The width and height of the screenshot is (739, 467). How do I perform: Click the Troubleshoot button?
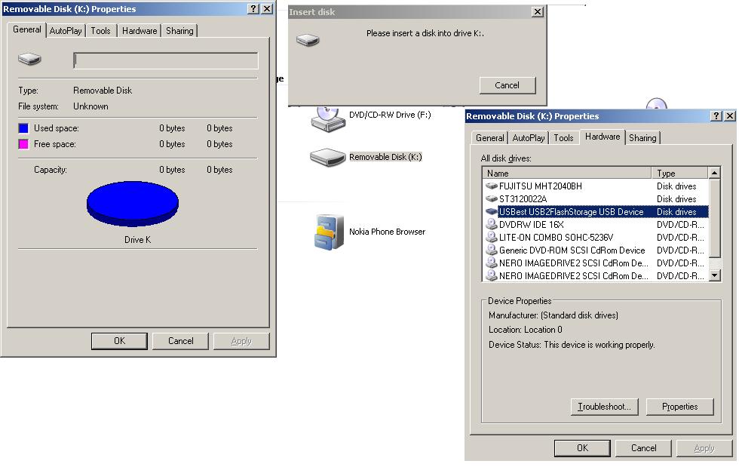point(605,407)
